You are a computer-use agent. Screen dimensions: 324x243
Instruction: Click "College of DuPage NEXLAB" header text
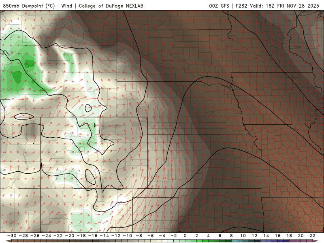(111, 6)
